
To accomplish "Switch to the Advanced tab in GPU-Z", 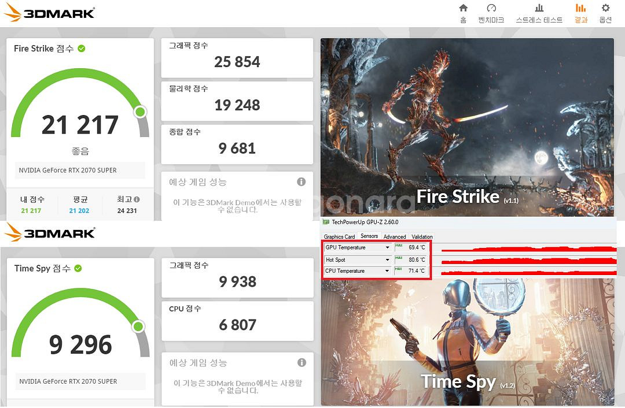I will pos(395,236).
